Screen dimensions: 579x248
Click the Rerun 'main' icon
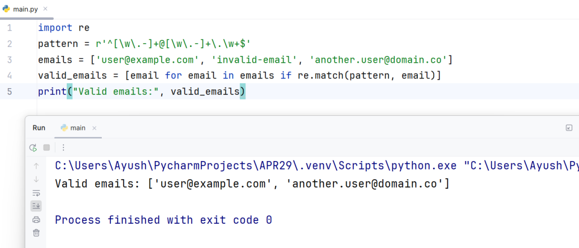coord(33,148)
